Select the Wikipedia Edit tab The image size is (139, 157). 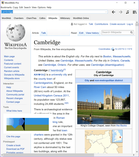coord(81,33)
